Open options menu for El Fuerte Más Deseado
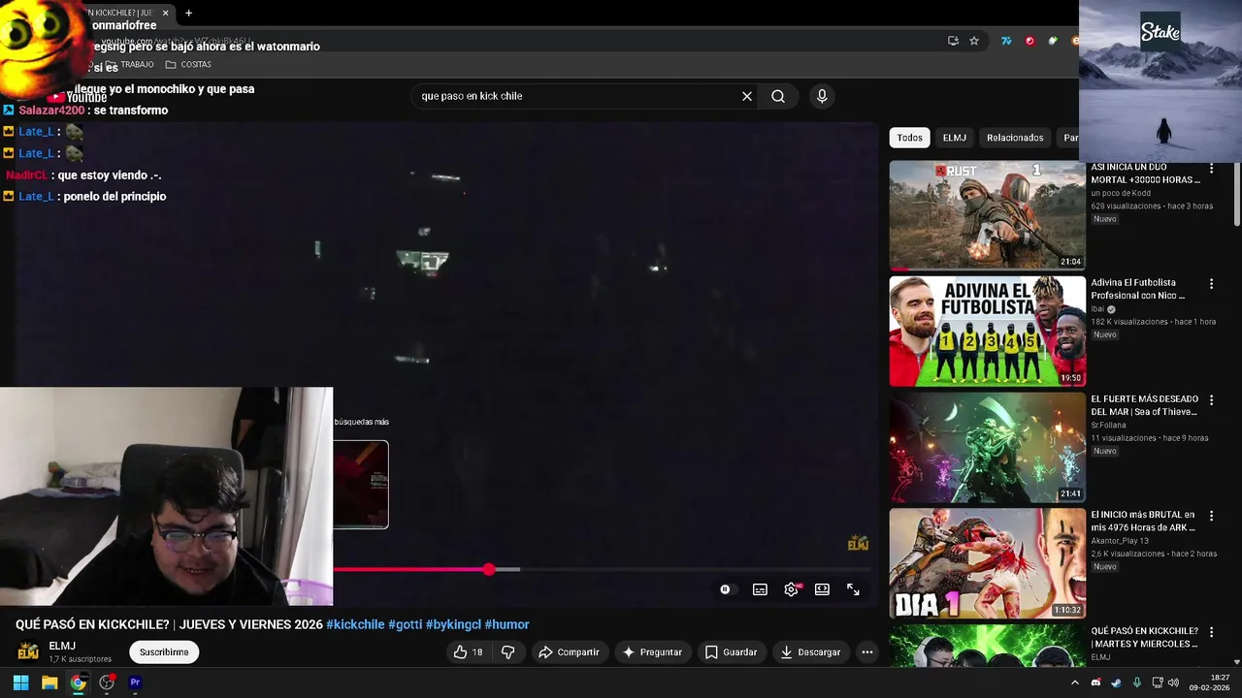 click(1211, 400)
